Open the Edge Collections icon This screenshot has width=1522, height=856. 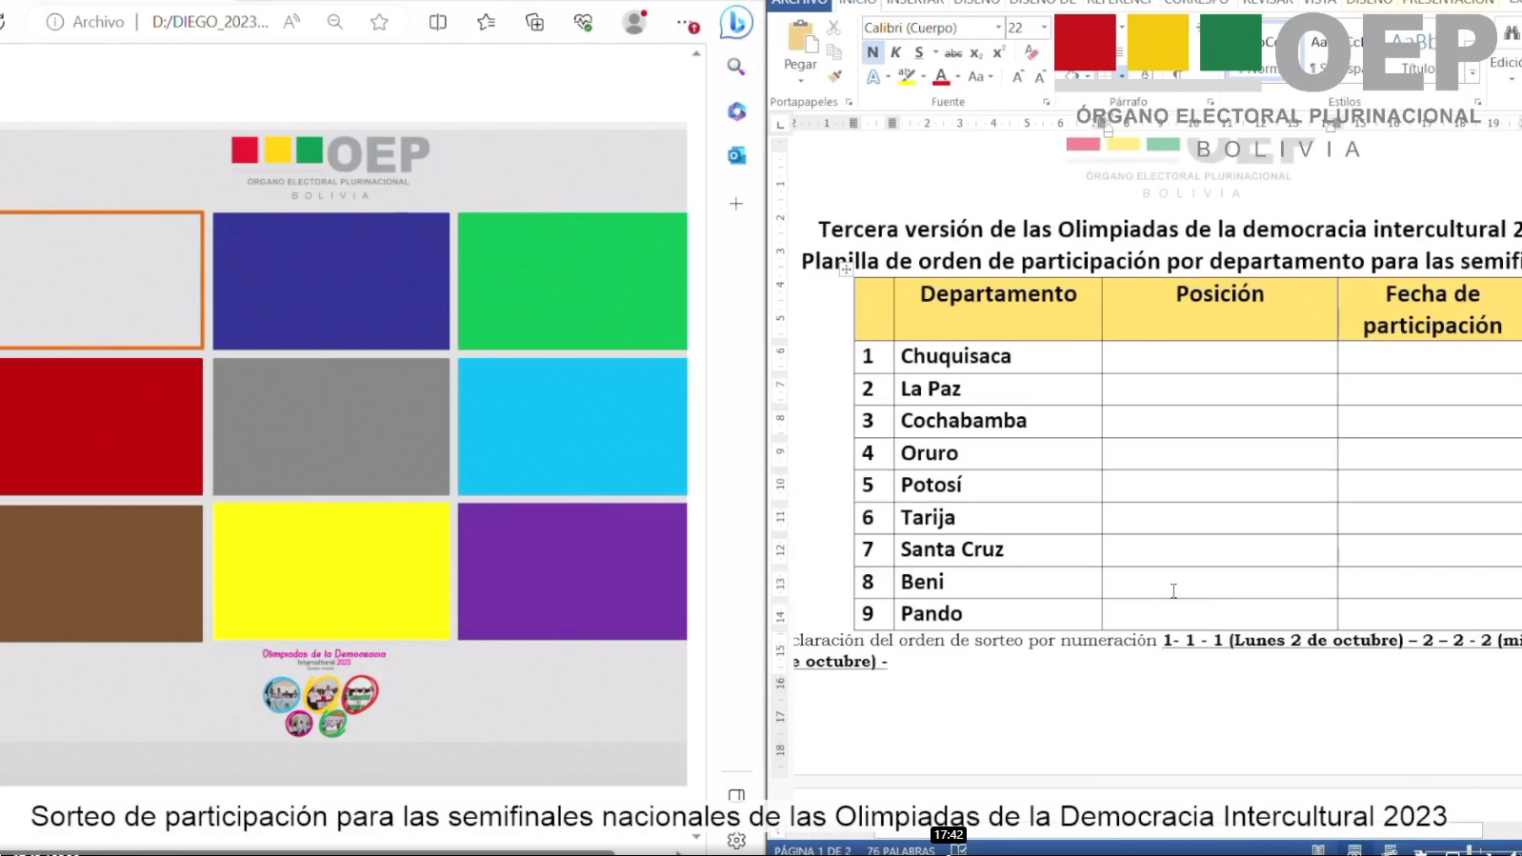pyautogui.click(x=534, y=22)
